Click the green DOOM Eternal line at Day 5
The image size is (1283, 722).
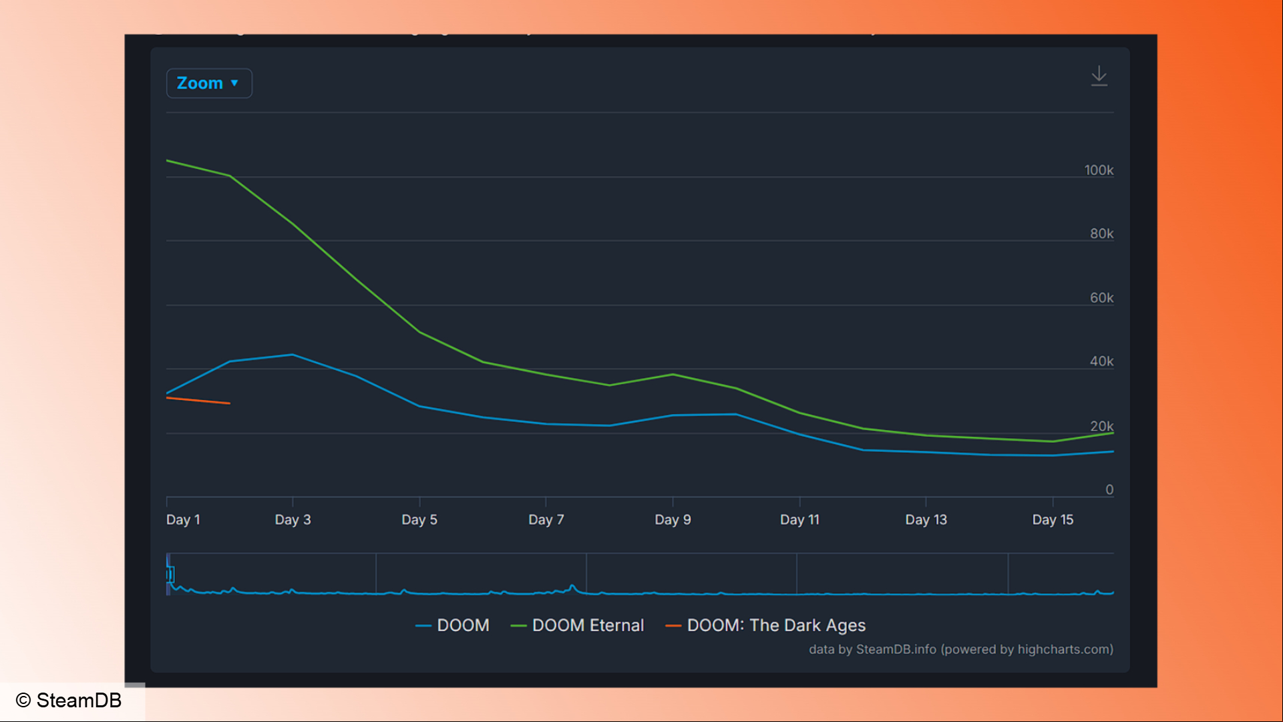tap(419, 332)
